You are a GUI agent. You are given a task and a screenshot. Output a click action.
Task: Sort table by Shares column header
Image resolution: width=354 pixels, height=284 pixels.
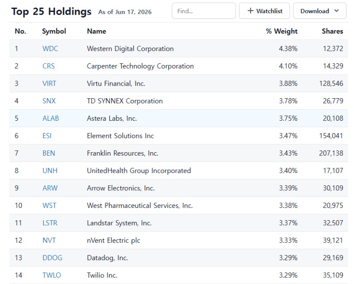tap(332, 31)
